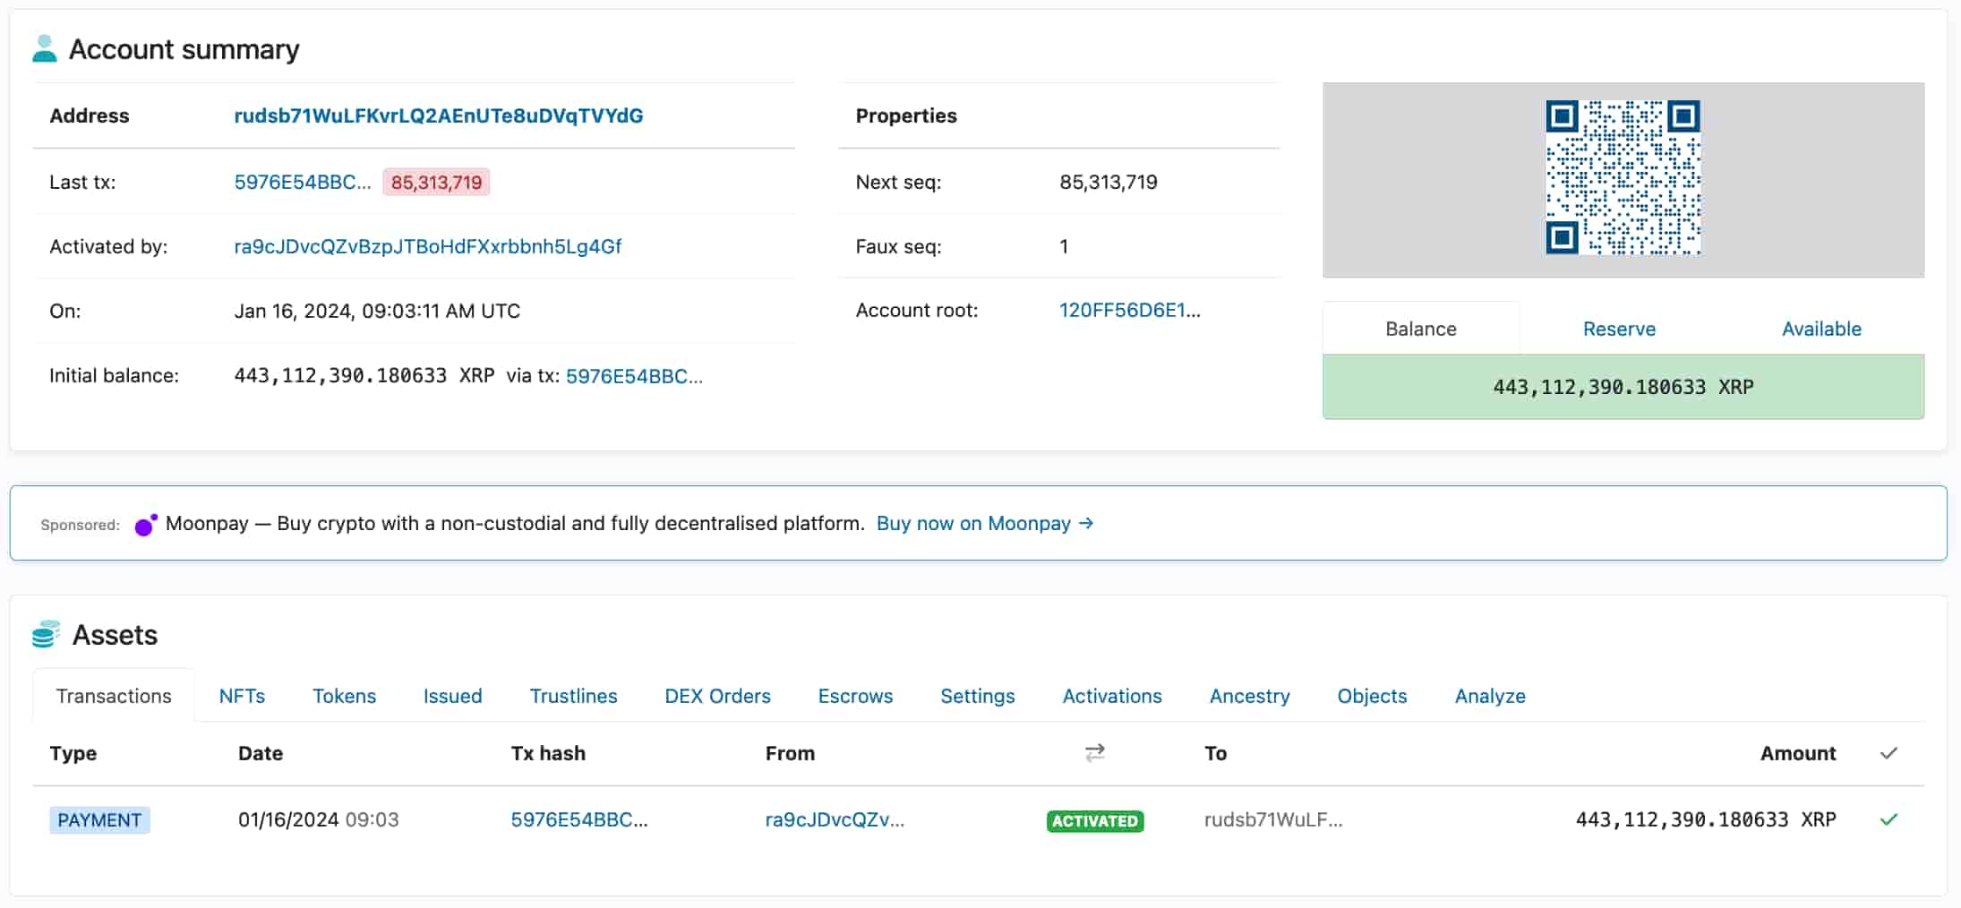
Task: Click the swap arrows between From and To
Action: click(1094, 753)
